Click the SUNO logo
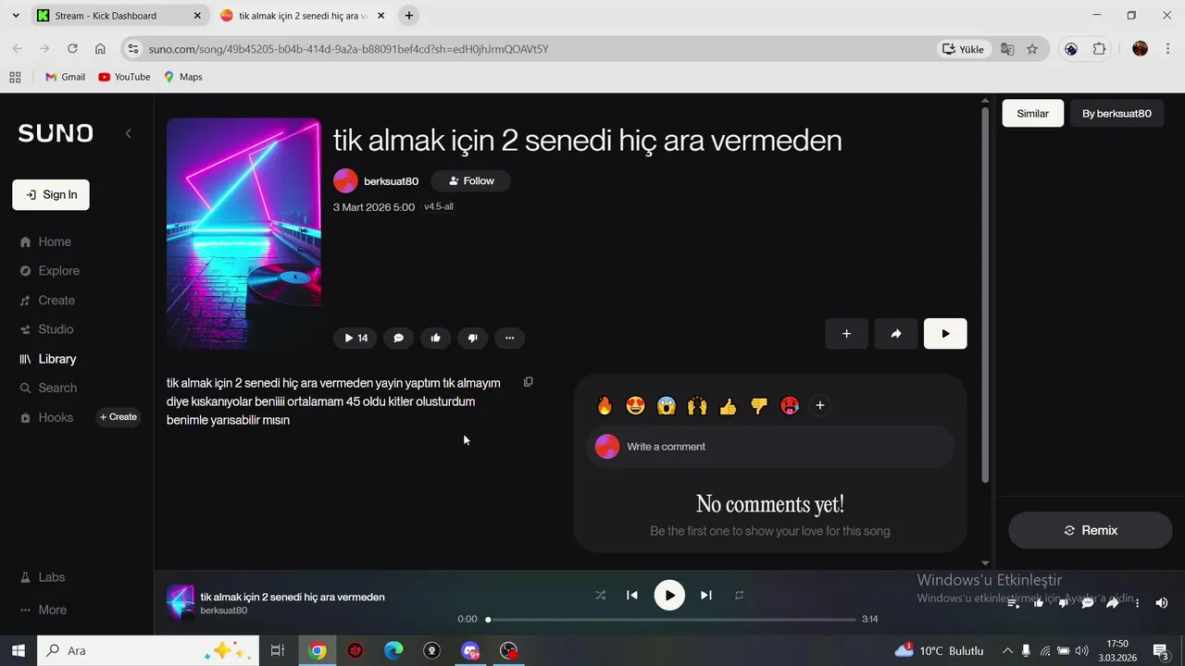 point(56,133)
